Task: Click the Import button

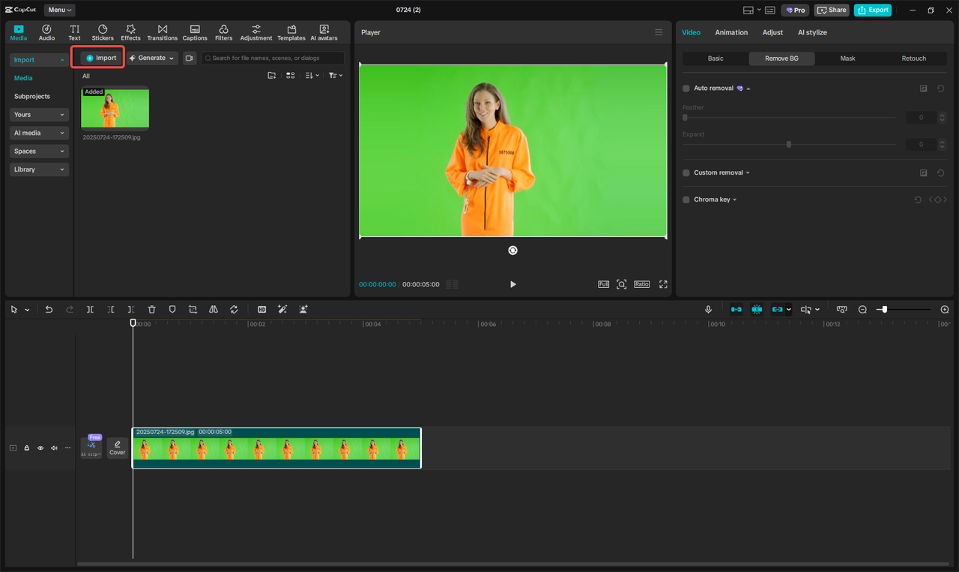Action: (x=102, y=58)
